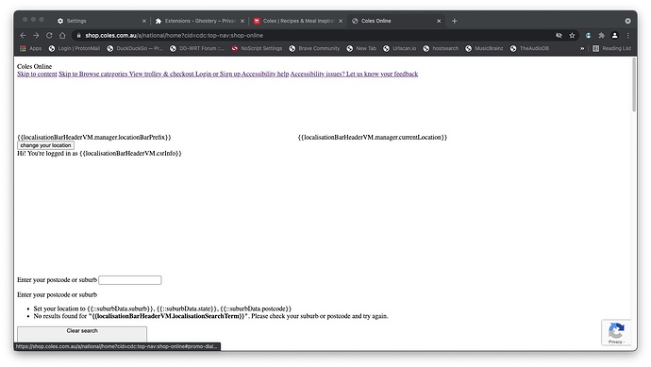This screenshot has height=367, width=651.
Task: Focus the postcode or suburb input field
Action: (x=130, y=280)
